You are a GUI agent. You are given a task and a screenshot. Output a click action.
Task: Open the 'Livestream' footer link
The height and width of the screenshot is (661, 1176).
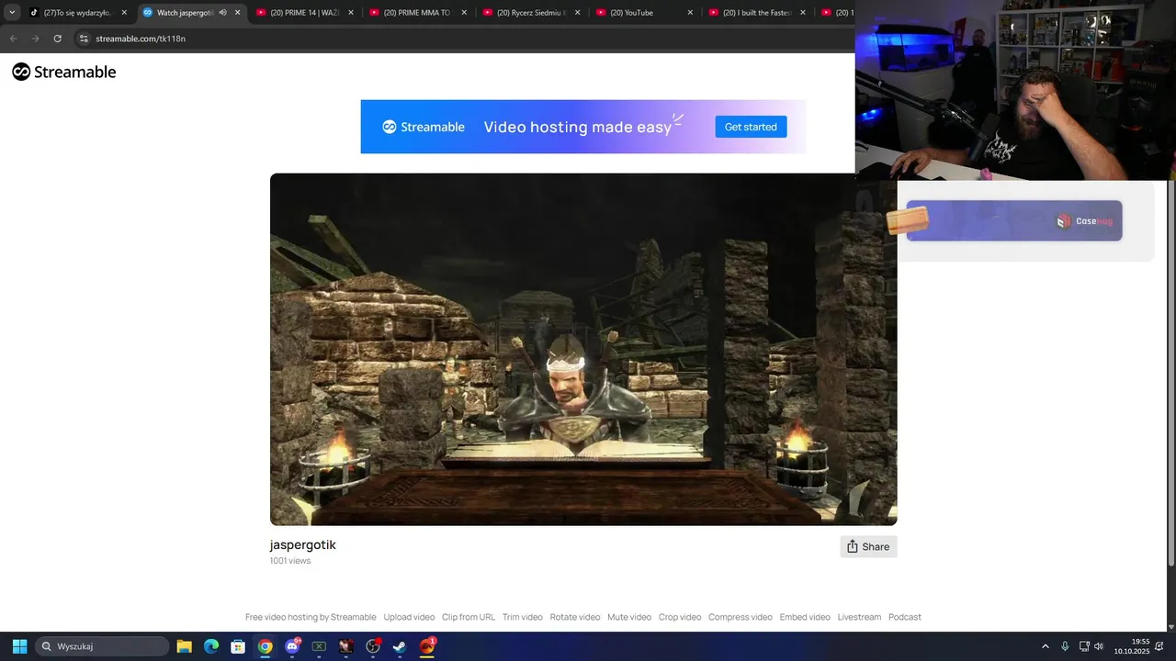(859, 617)
